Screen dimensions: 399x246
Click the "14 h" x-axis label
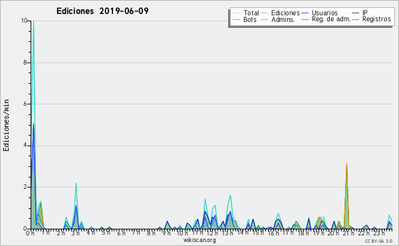coord(243,233)
